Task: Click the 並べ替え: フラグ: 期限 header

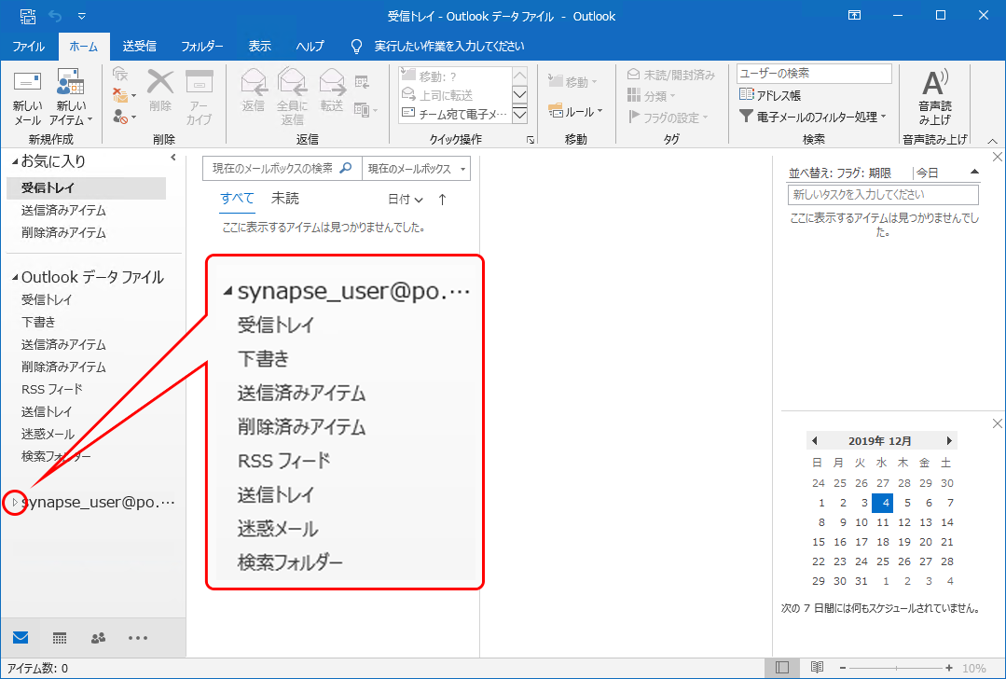Action: click(840, 173)
